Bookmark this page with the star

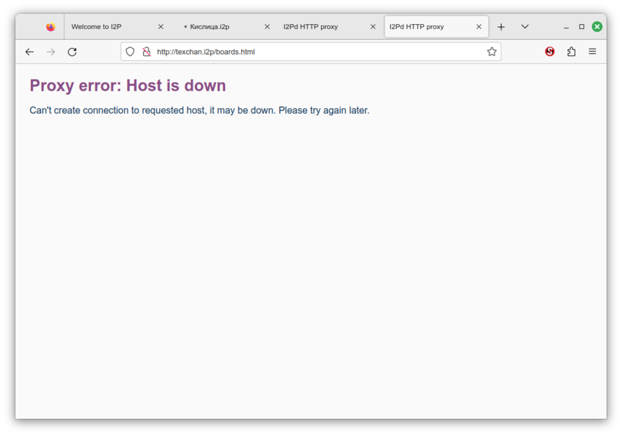click(x=492, y=52)
